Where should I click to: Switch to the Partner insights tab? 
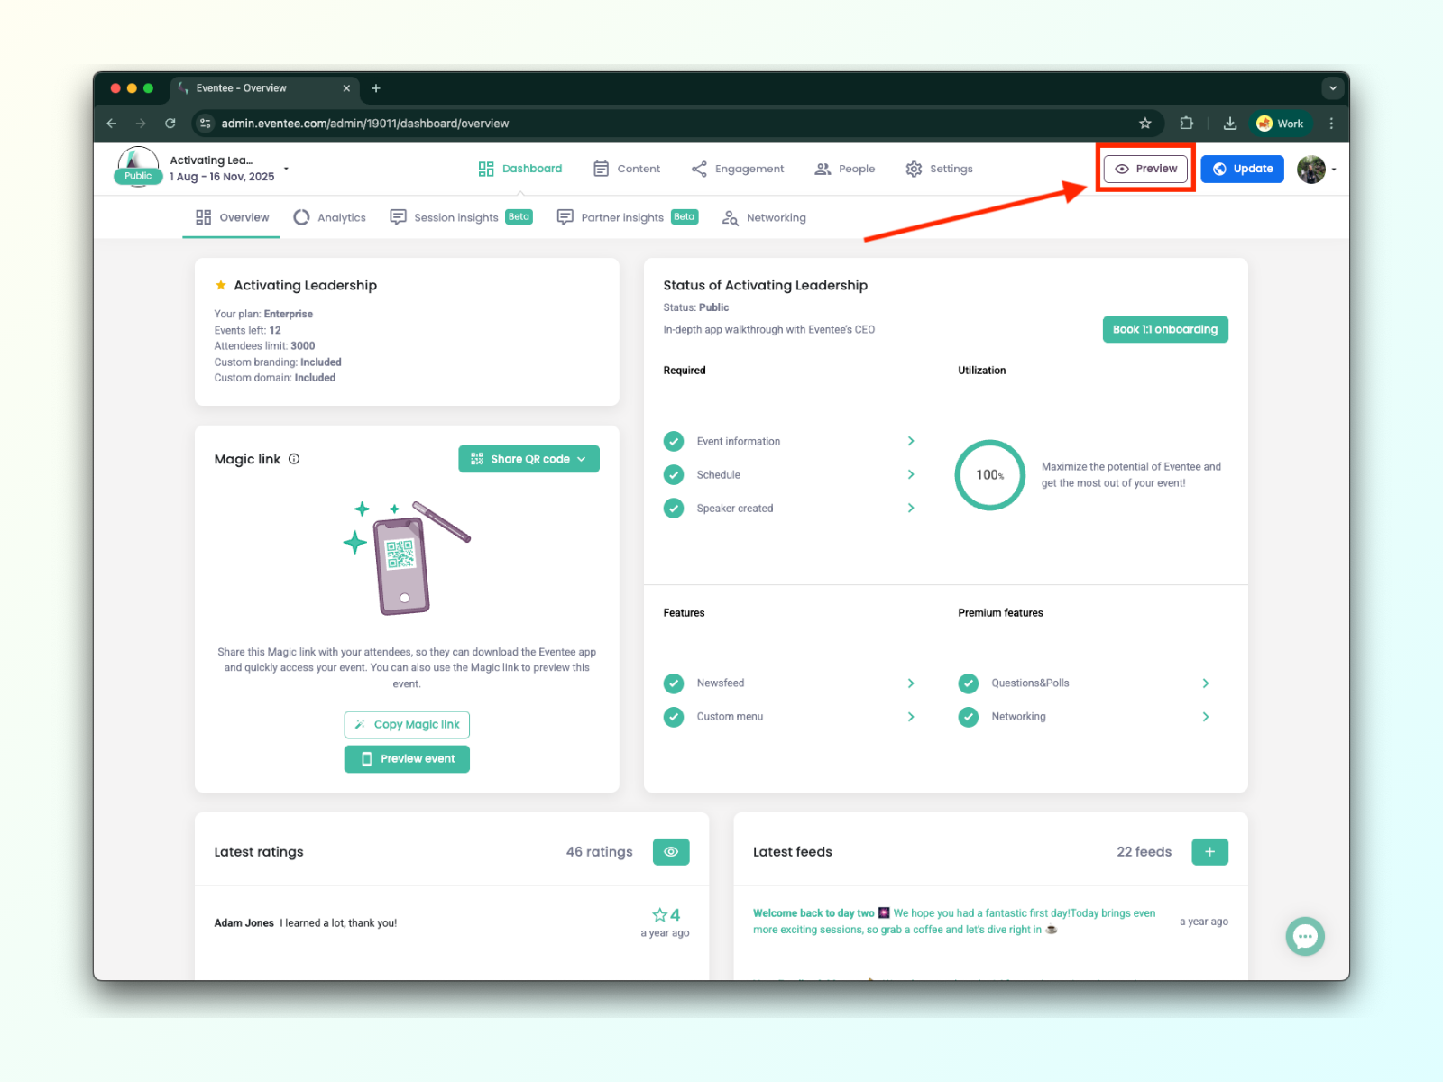click(x=628, y=217)
